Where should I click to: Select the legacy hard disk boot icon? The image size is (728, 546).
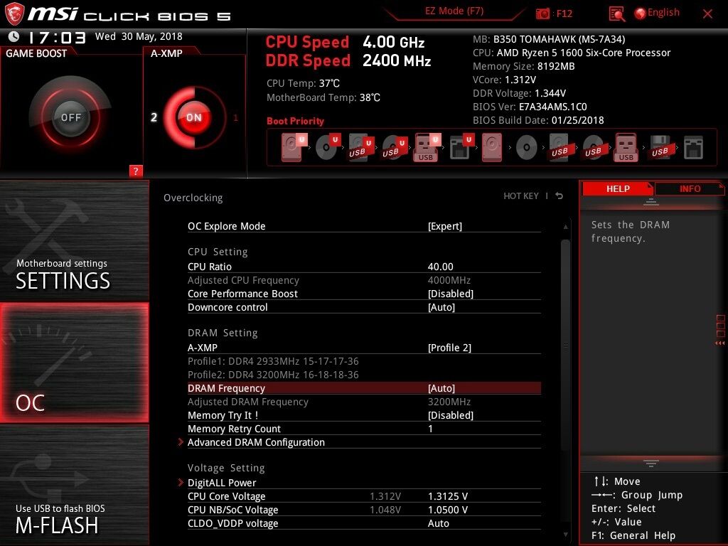pos(492,147)
